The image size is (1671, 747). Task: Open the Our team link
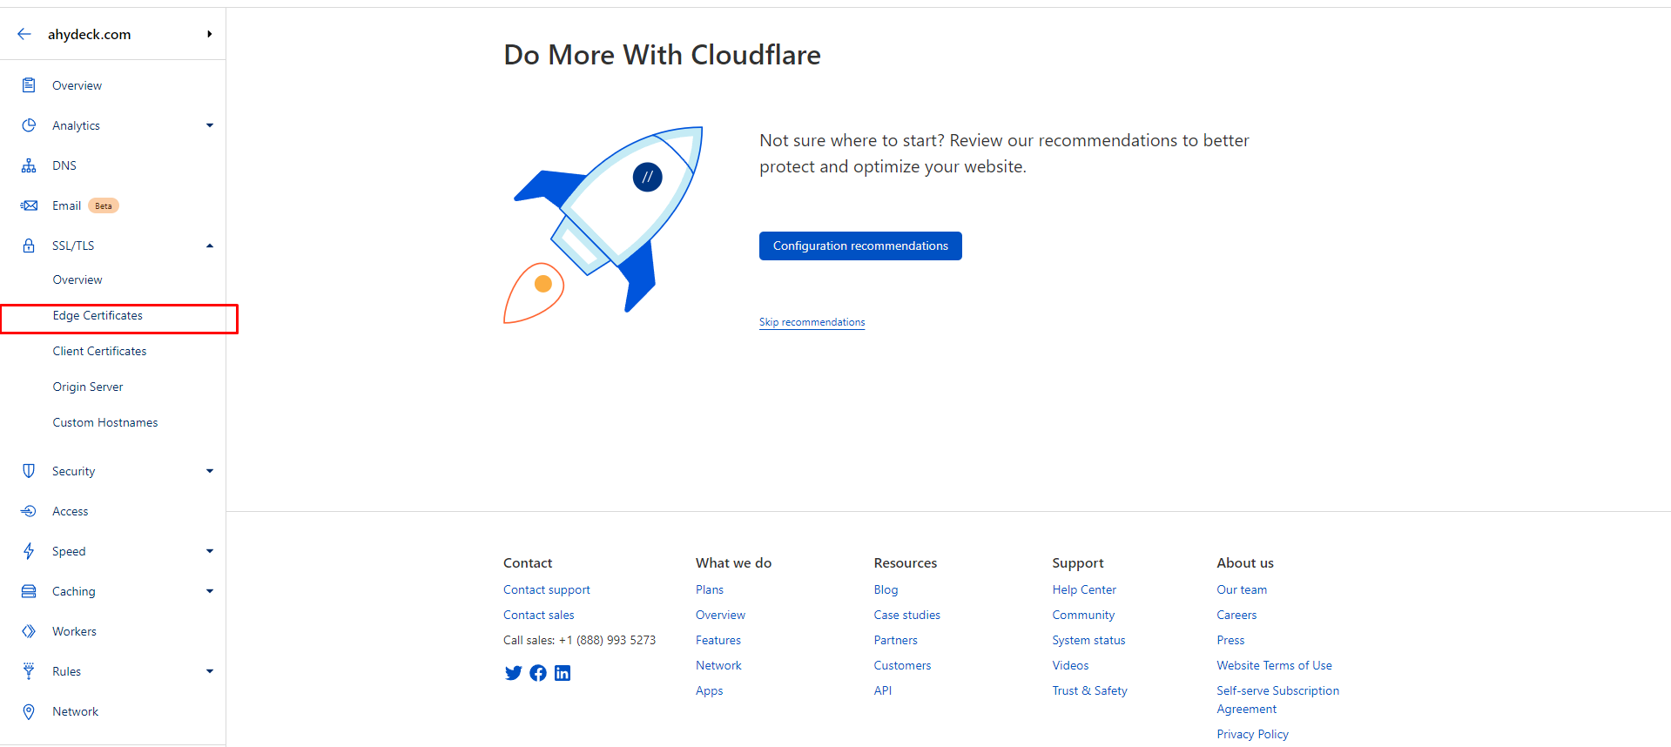pyautogui.click(x=1243, y=589)
